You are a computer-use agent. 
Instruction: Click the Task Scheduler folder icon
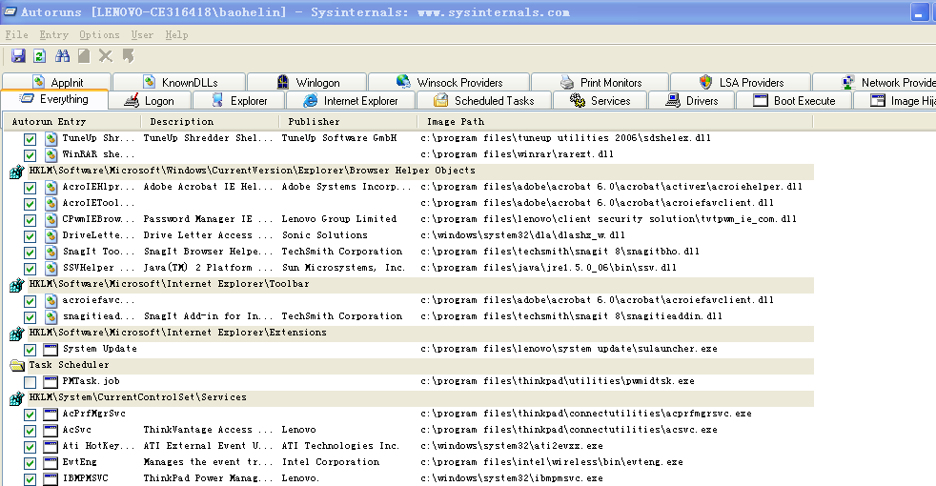16,365
